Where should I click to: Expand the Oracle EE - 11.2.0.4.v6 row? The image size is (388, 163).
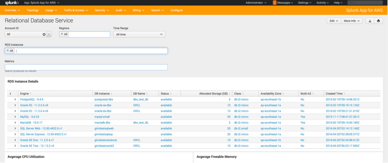(x=15, y=111)
